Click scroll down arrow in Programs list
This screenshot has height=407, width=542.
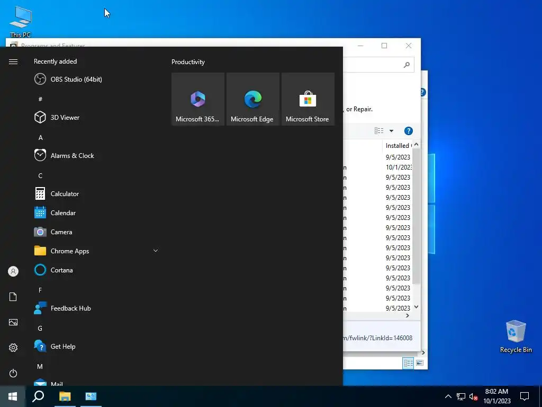(x=416, y=307)
